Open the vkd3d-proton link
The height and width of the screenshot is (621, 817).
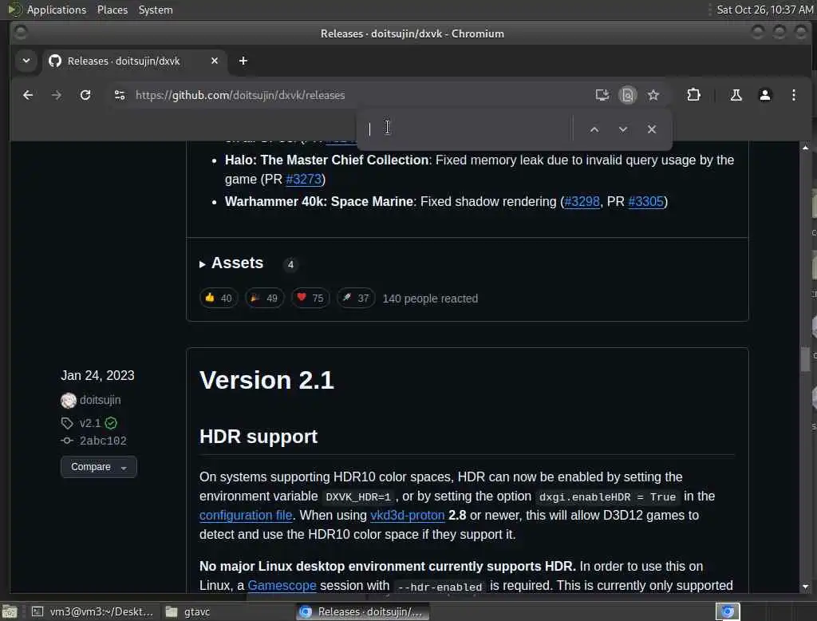click(408, 515)
